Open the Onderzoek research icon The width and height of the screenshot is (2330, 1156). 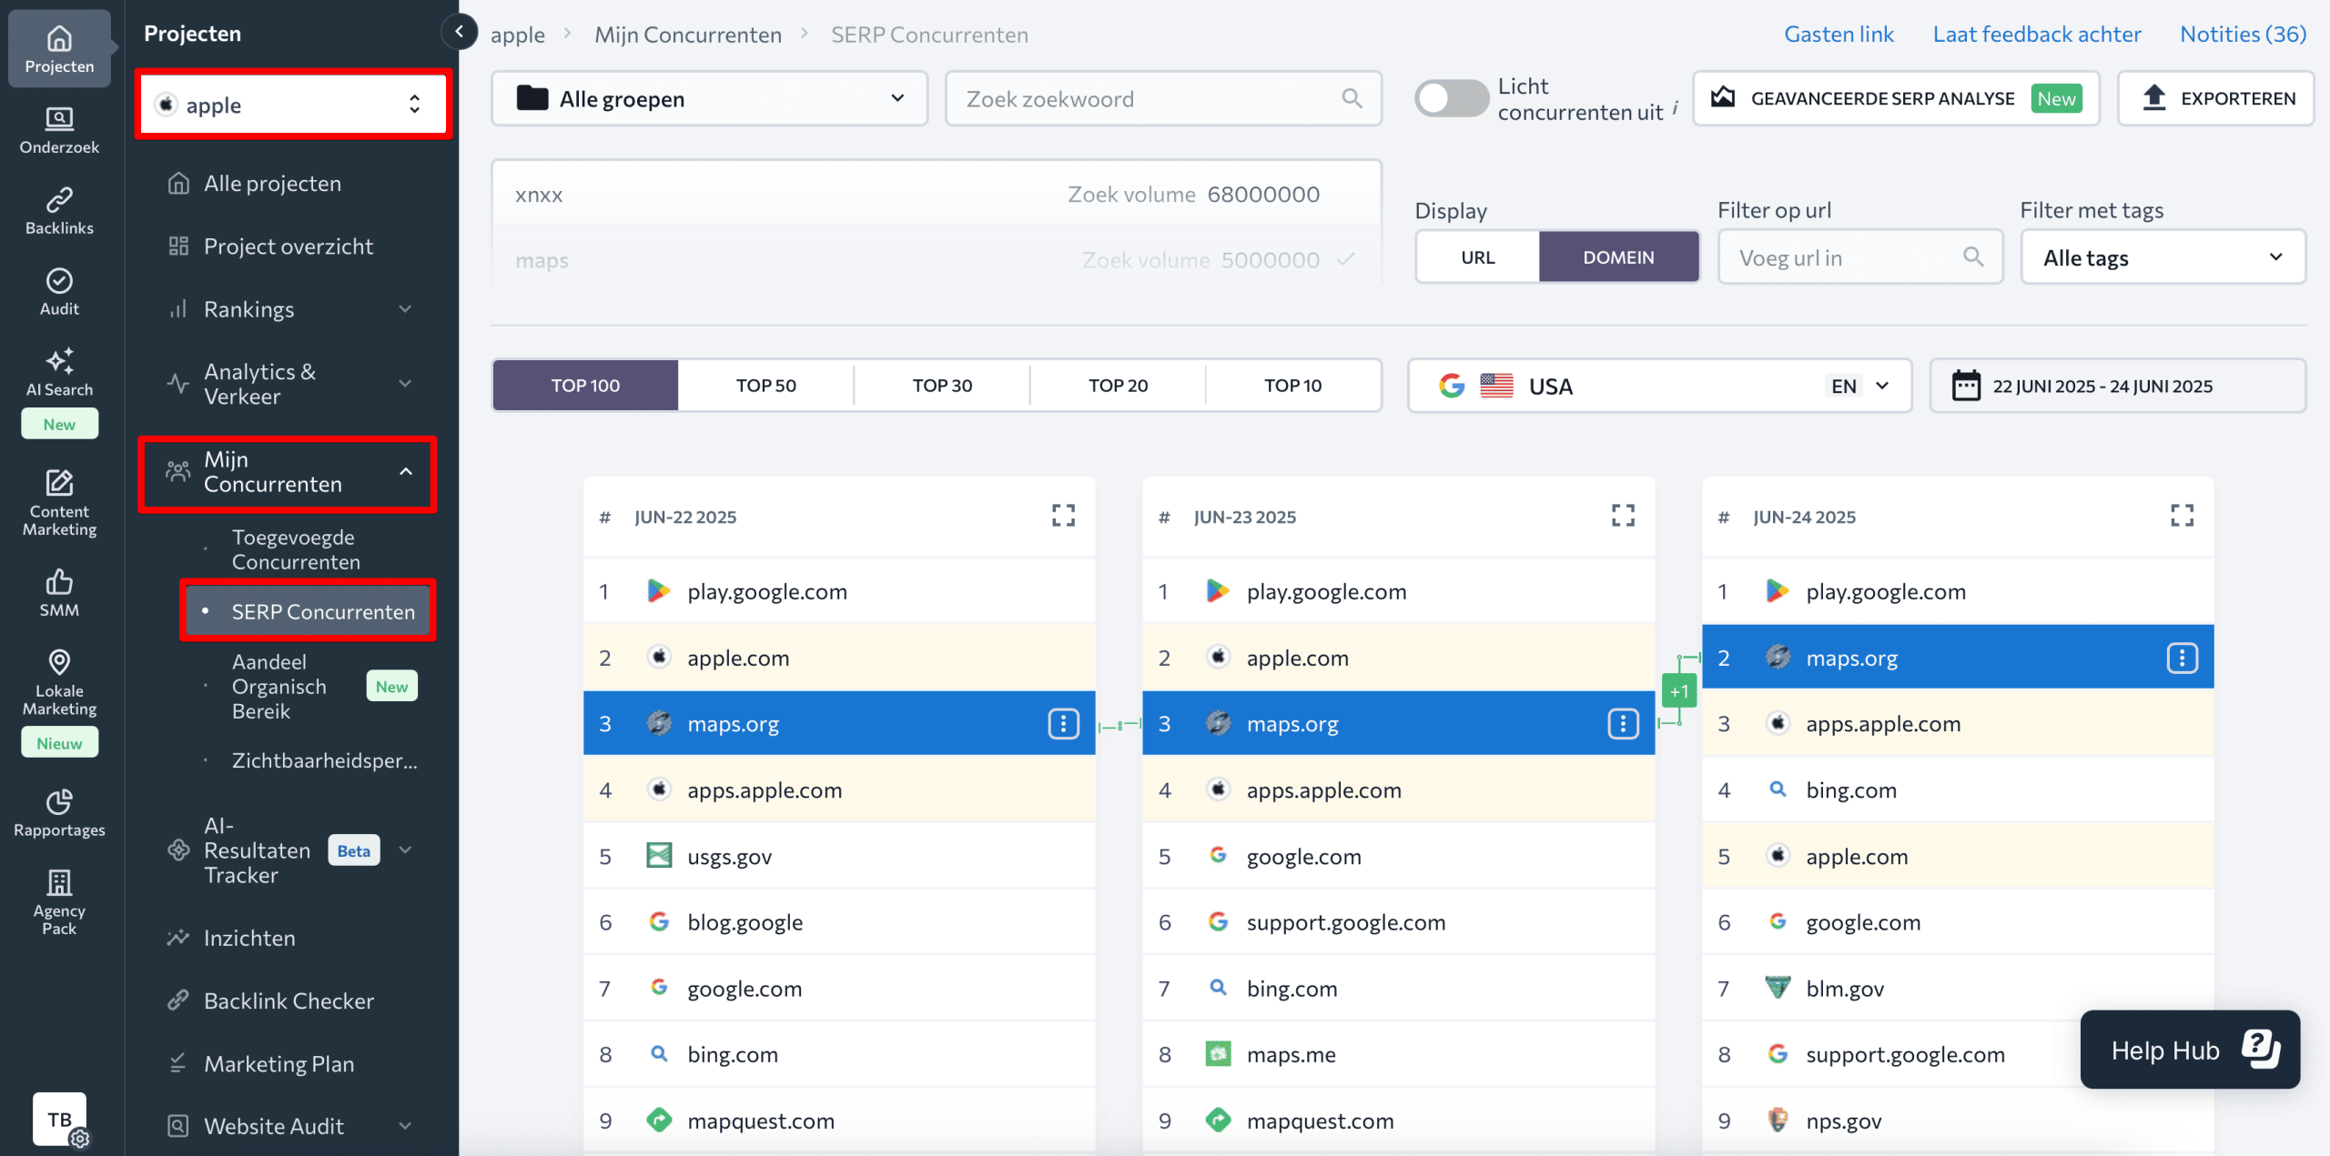tap(59, 118)
